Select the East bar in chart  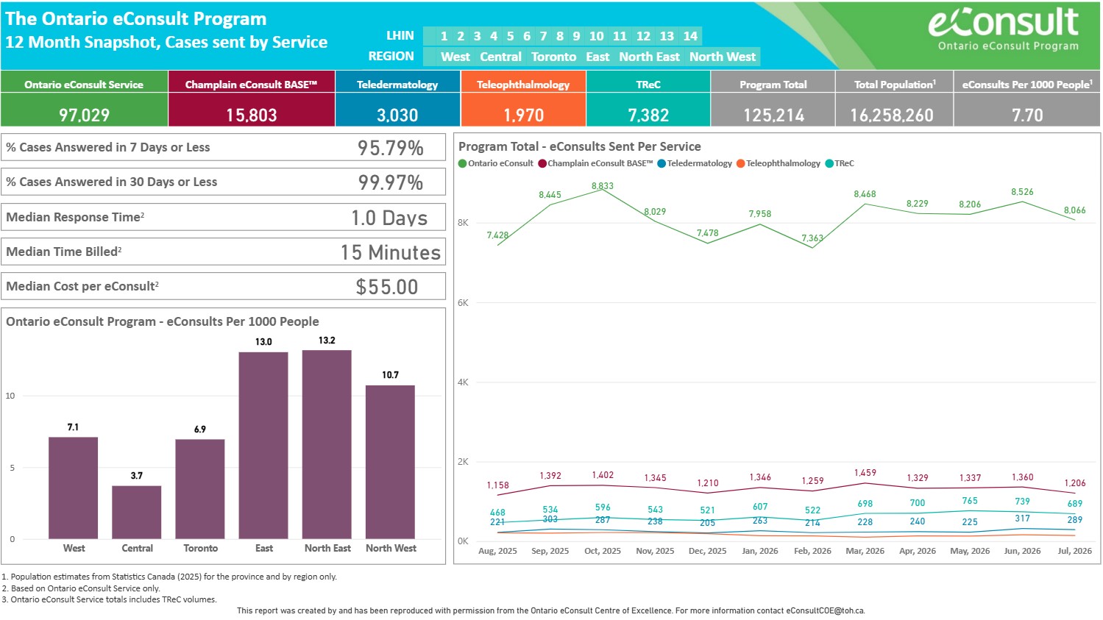pyautogui.click(x=263, y=446)
